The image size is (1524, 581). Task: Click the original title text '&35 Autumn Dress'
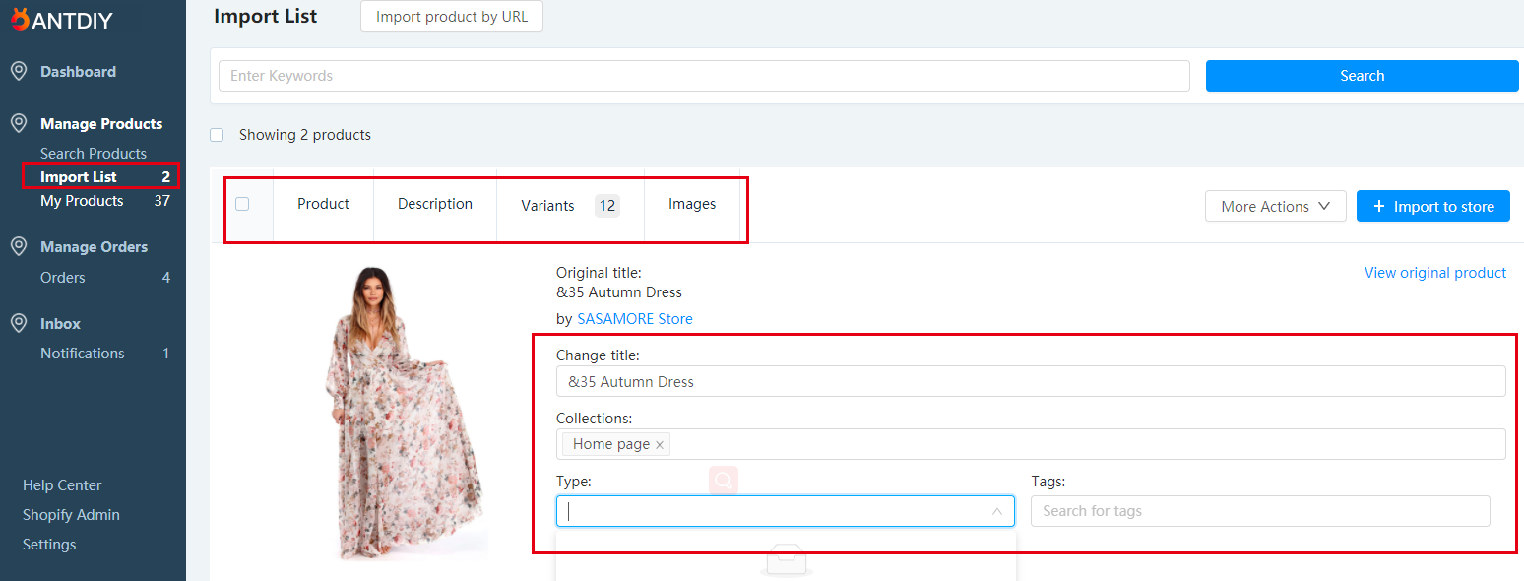[619, 292]
